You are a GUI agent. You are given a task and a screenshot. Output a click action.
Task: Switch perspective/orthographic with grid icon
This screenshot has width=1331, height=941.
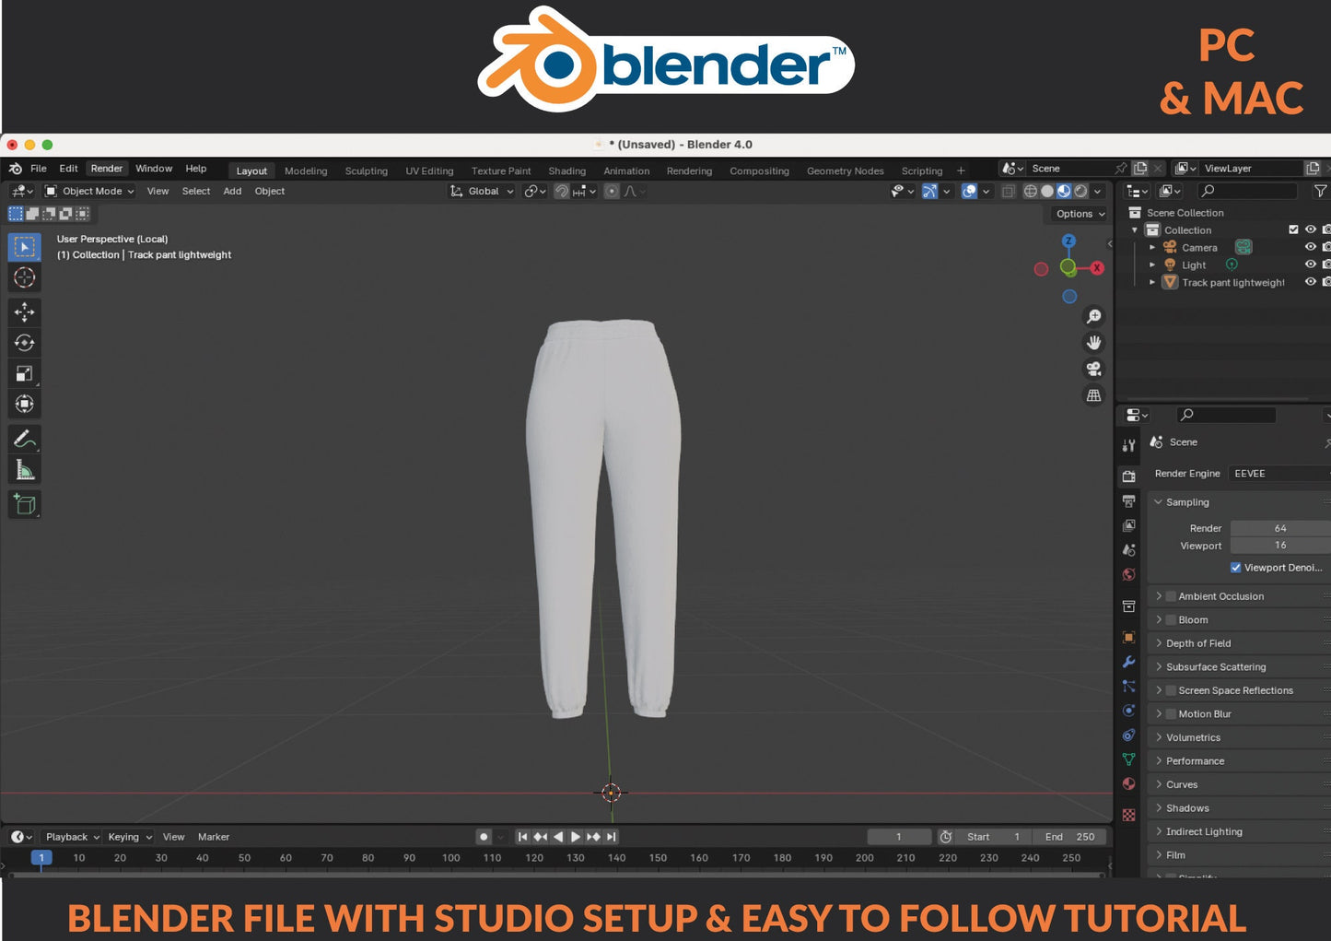[x=1093, y=395]
